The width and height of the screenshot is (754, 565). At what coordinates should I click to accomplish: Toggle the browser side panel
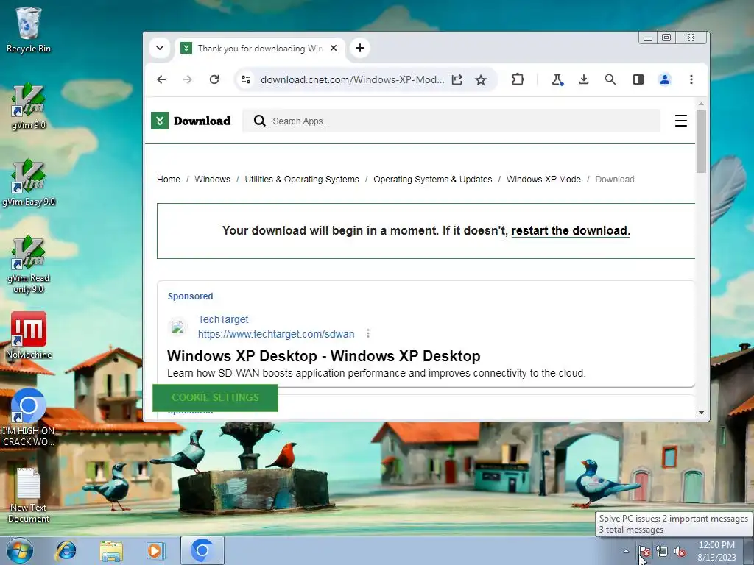pyautogui.click(x=638, y=79)
